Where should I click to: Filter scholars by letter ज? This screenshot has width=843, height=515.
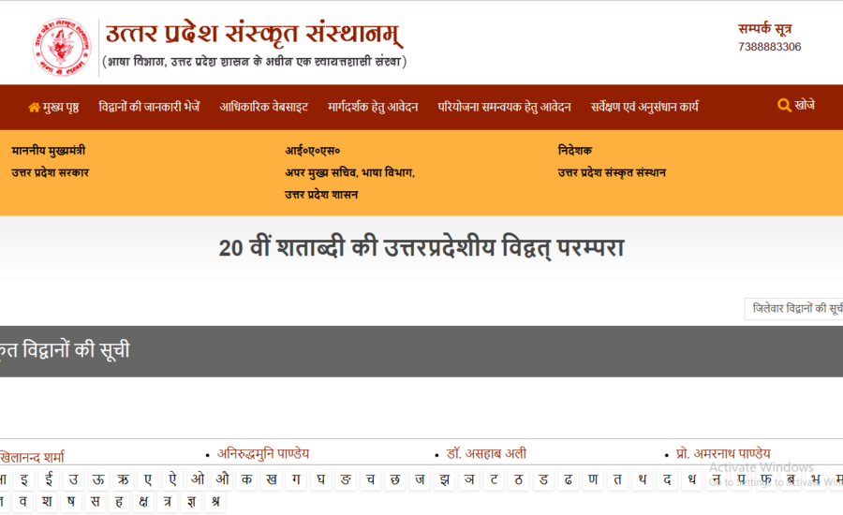pyautogui.click(x=420, y=479)
